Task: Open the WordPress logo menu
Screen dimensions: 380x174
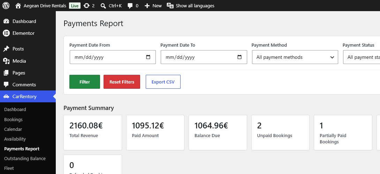Action: point(6,6)
